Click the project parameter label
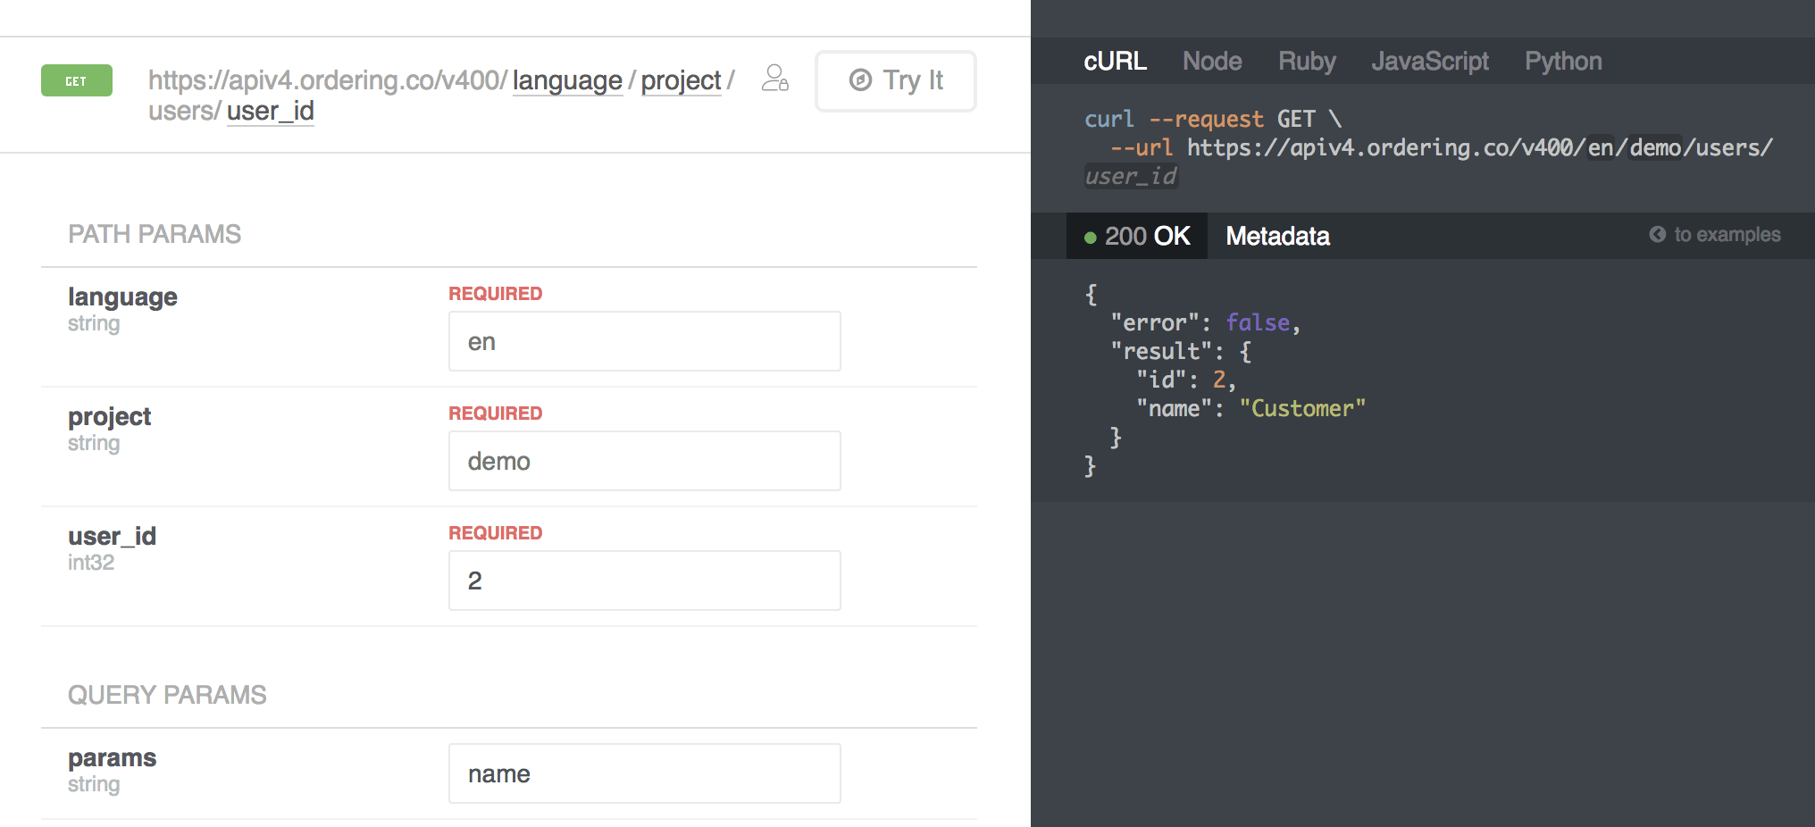Image resolution: width=1815 pixels, height=827 pixels. click(x=109, y=416)
